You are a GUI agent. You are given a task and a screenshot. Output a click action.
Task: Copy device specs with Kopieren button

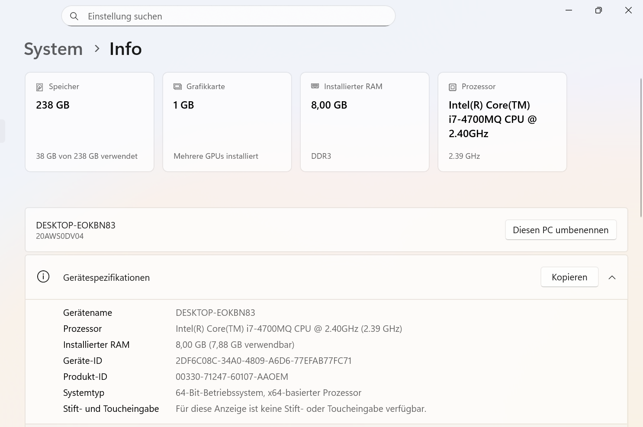(569, 277)
